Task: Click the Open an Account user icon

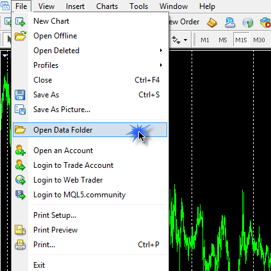Action: (21, 150)
